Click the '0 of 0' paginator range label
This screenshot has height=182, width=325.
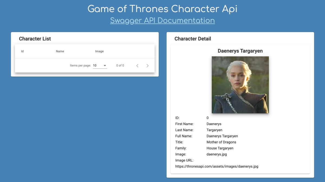tap(120, 66)
